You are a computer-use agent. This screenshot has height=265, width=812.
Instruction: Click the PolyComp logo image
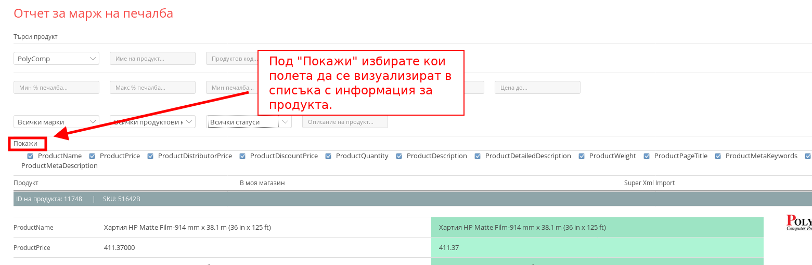[798, 222]
